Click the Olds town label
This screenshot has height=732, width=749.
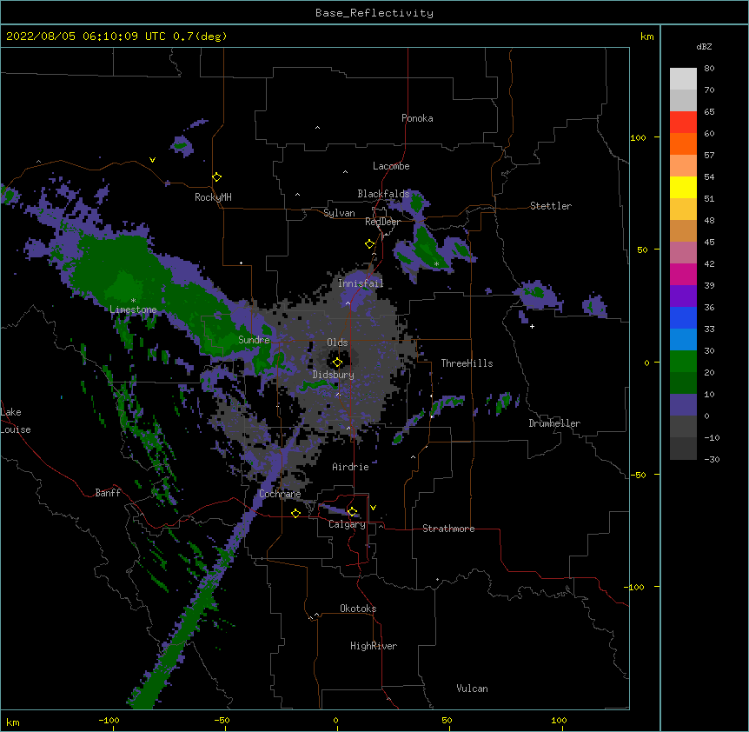(x=337, y=343)
